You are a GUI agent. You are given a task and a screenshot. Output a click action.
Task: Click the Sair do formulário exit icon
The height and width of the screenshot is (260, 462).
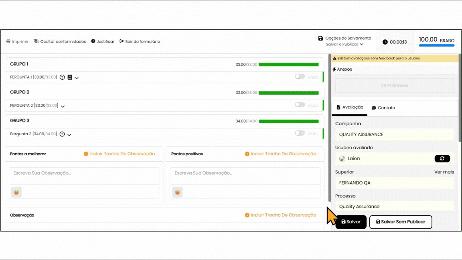[x=122, y=41]
